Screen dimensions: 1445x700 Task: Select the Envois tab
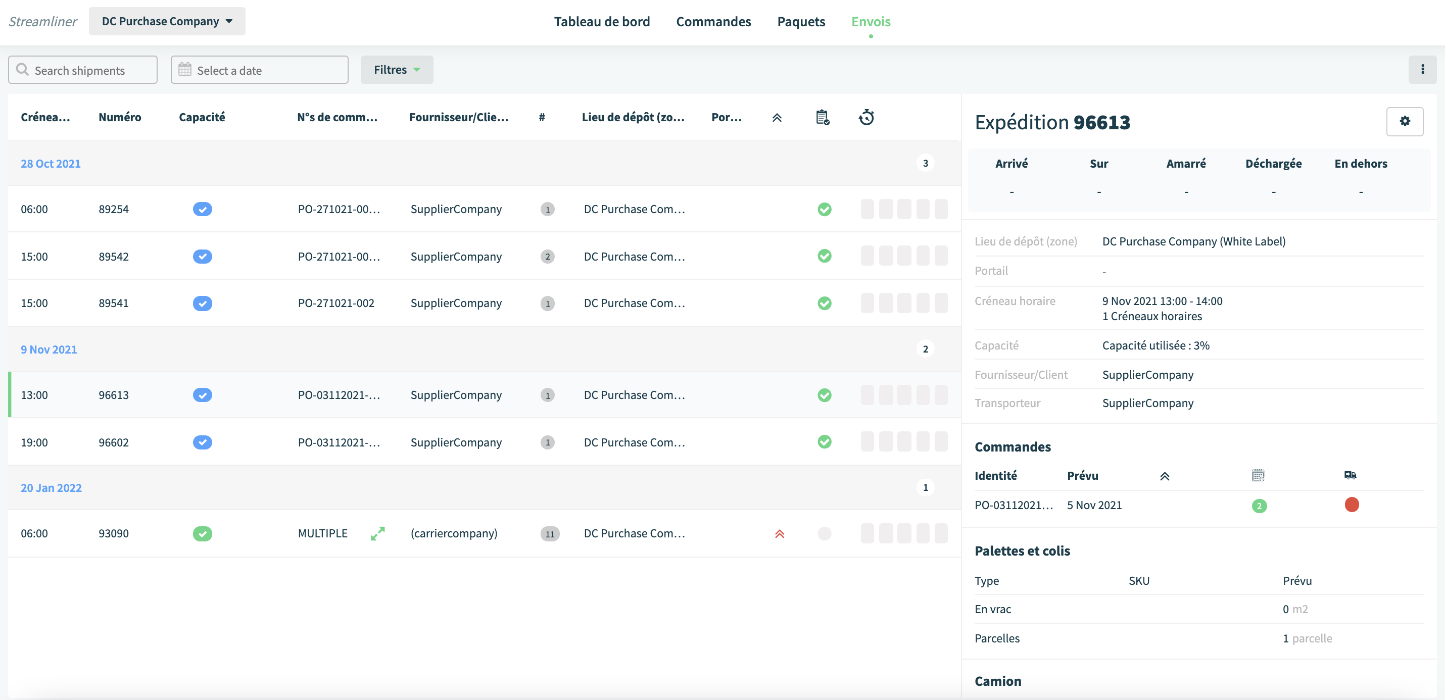871,21
